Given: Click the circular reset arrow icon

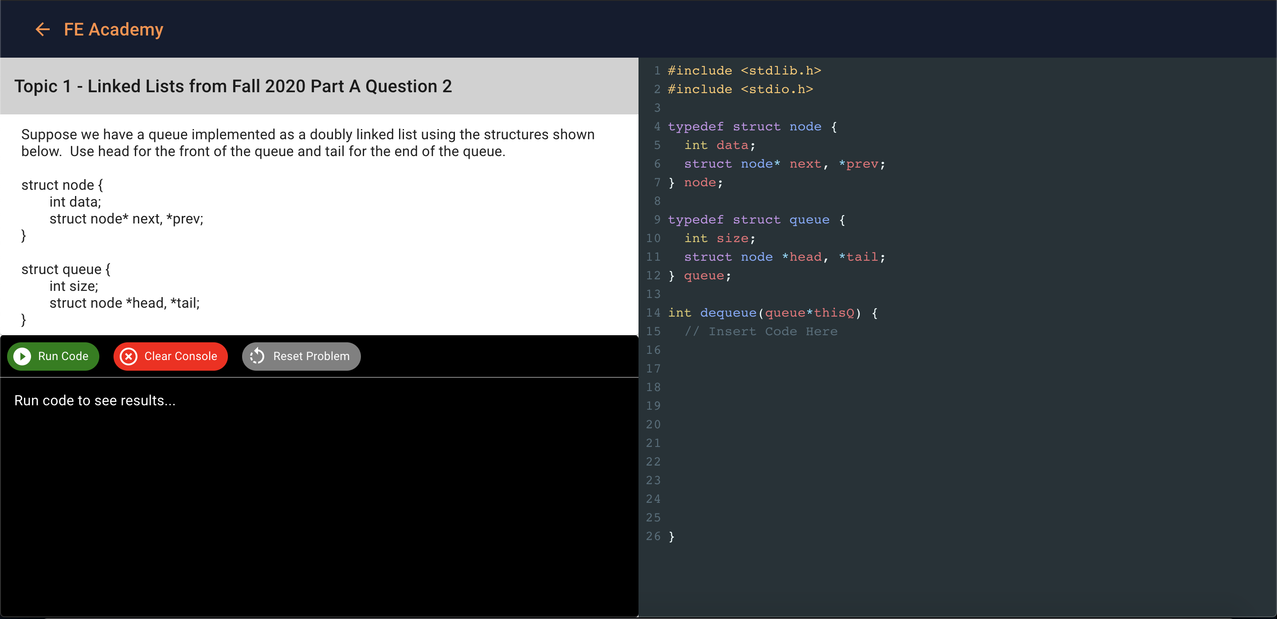Looking at the screenshot, I should (257, 357).
